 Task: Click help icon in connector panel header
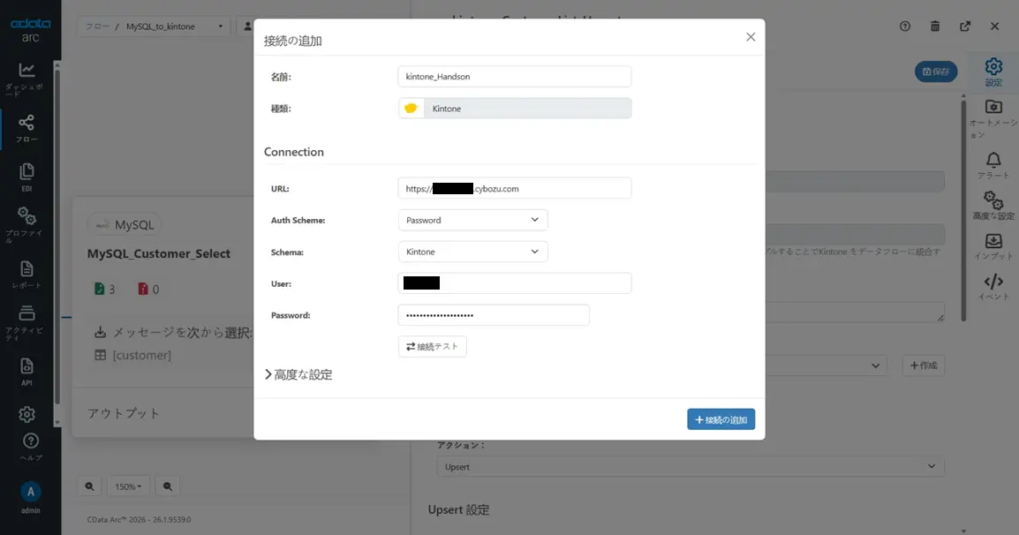point(904,26)
